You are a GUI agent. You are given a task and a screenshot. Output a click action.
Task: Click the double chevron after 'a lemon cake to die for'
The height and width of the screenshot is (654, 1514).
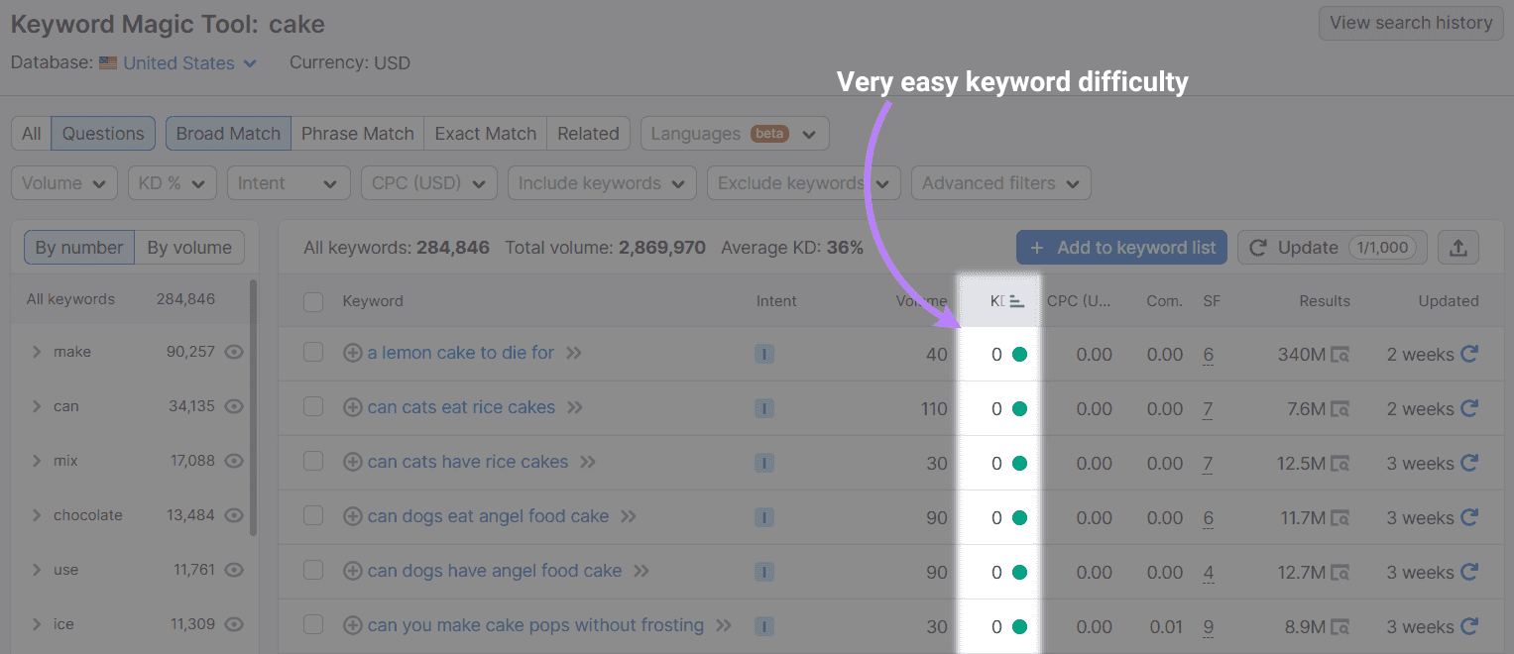coord(574,353)
